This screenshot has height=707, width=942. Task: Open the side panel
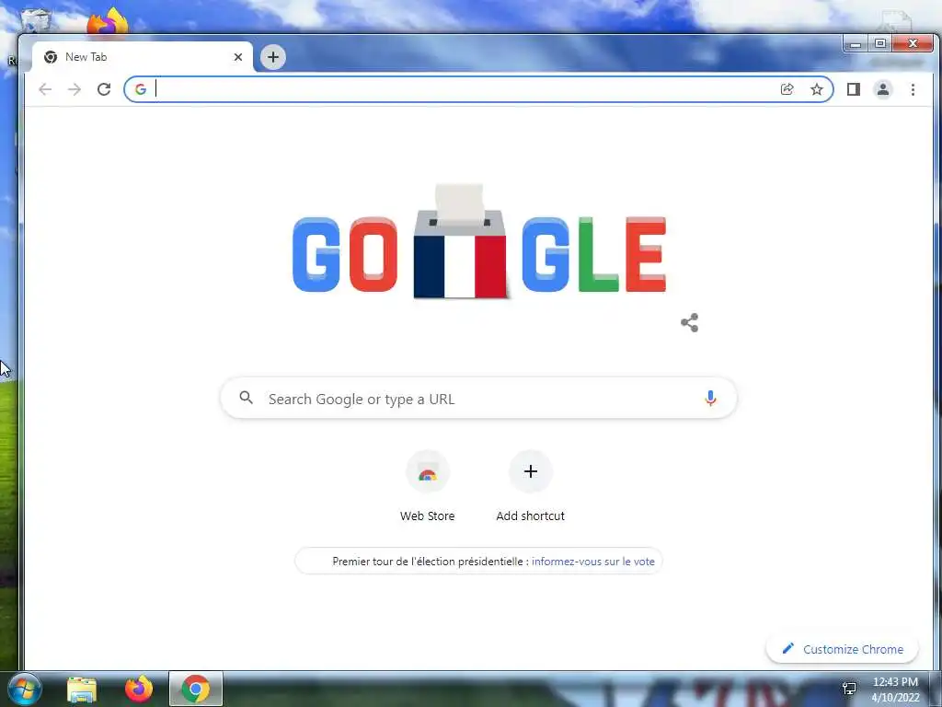click(x=853, y=89)
